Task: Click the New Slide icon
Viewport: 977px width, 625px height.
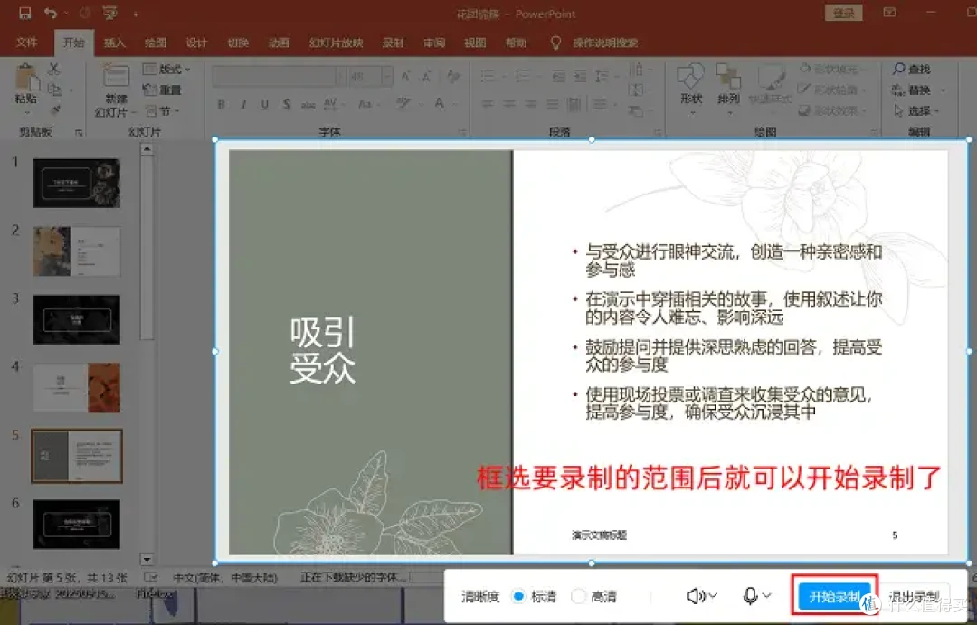Action: (x=116, y=77)
